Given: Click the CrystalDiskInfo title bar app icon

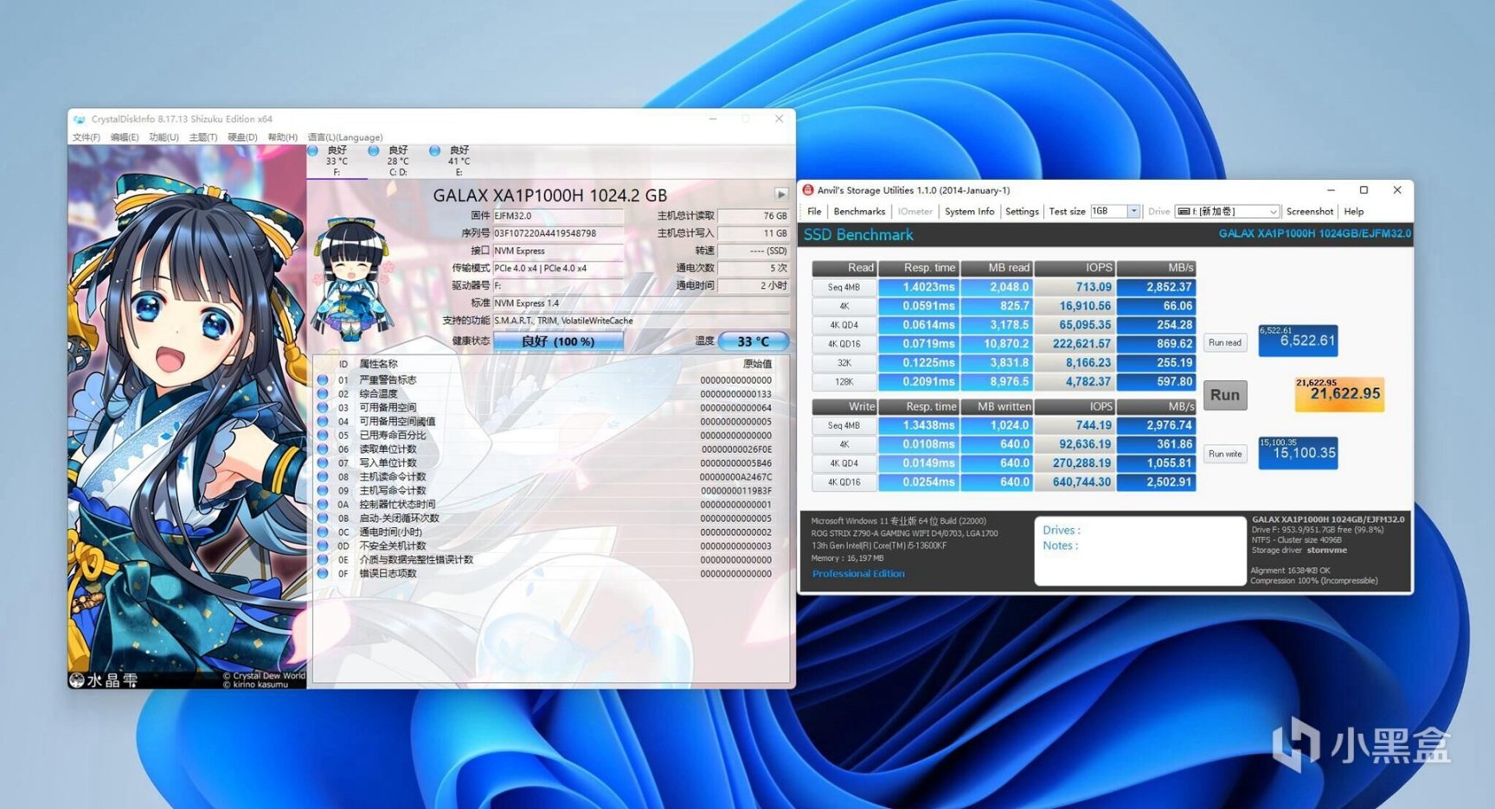Looking at the screenshot, I should [x=79, y=119].
